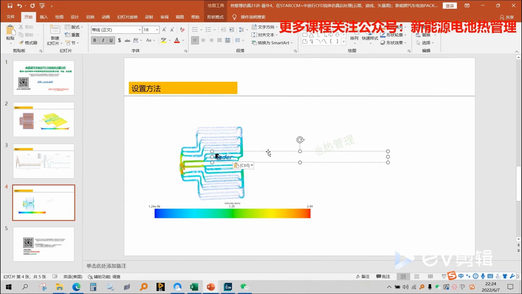The image size is (522, 294).
Task: Toggle bold formatting
Action: 94,40
